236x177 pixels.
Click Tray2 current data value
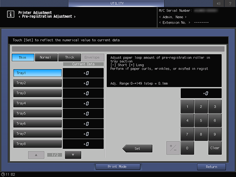(x=83, y=83)
